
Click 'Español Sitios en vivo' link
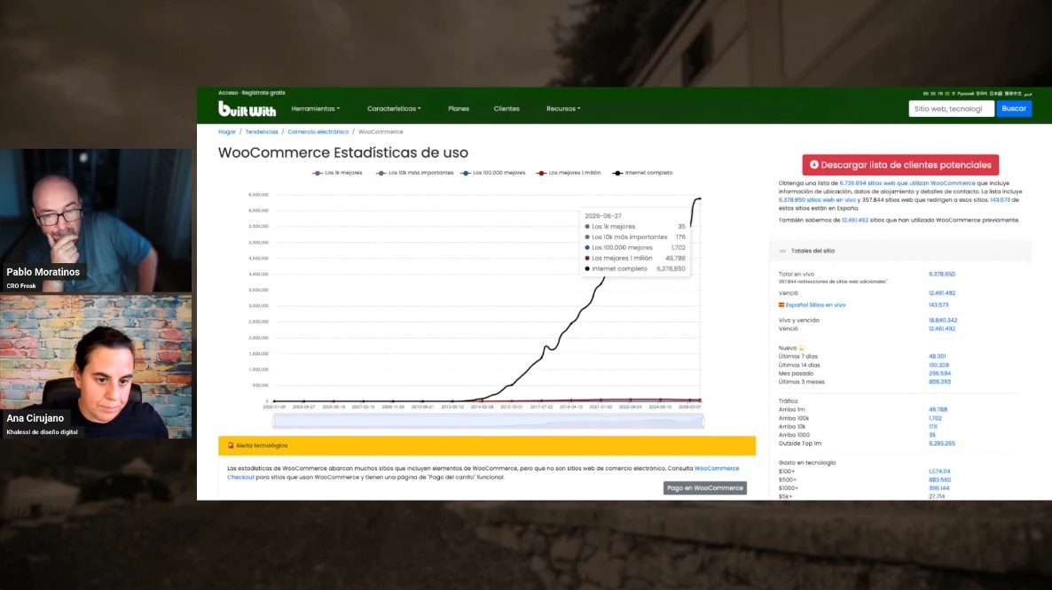coord(815,305)
